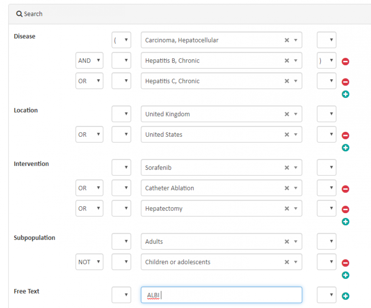371x308 pixels.
Task: Remove the Hepatitis B, Chronic row
Action: (x=345, y=62)
